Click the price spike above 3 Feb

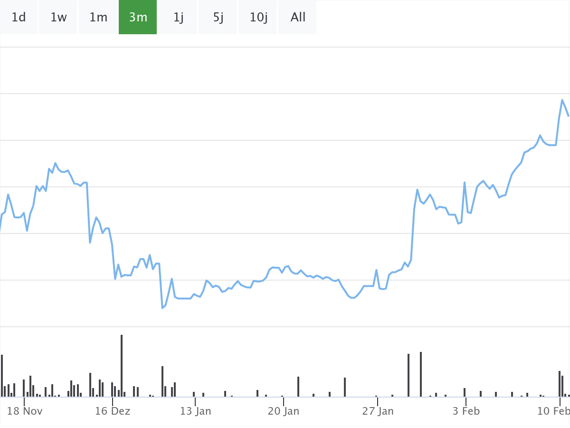pos(464,182)
